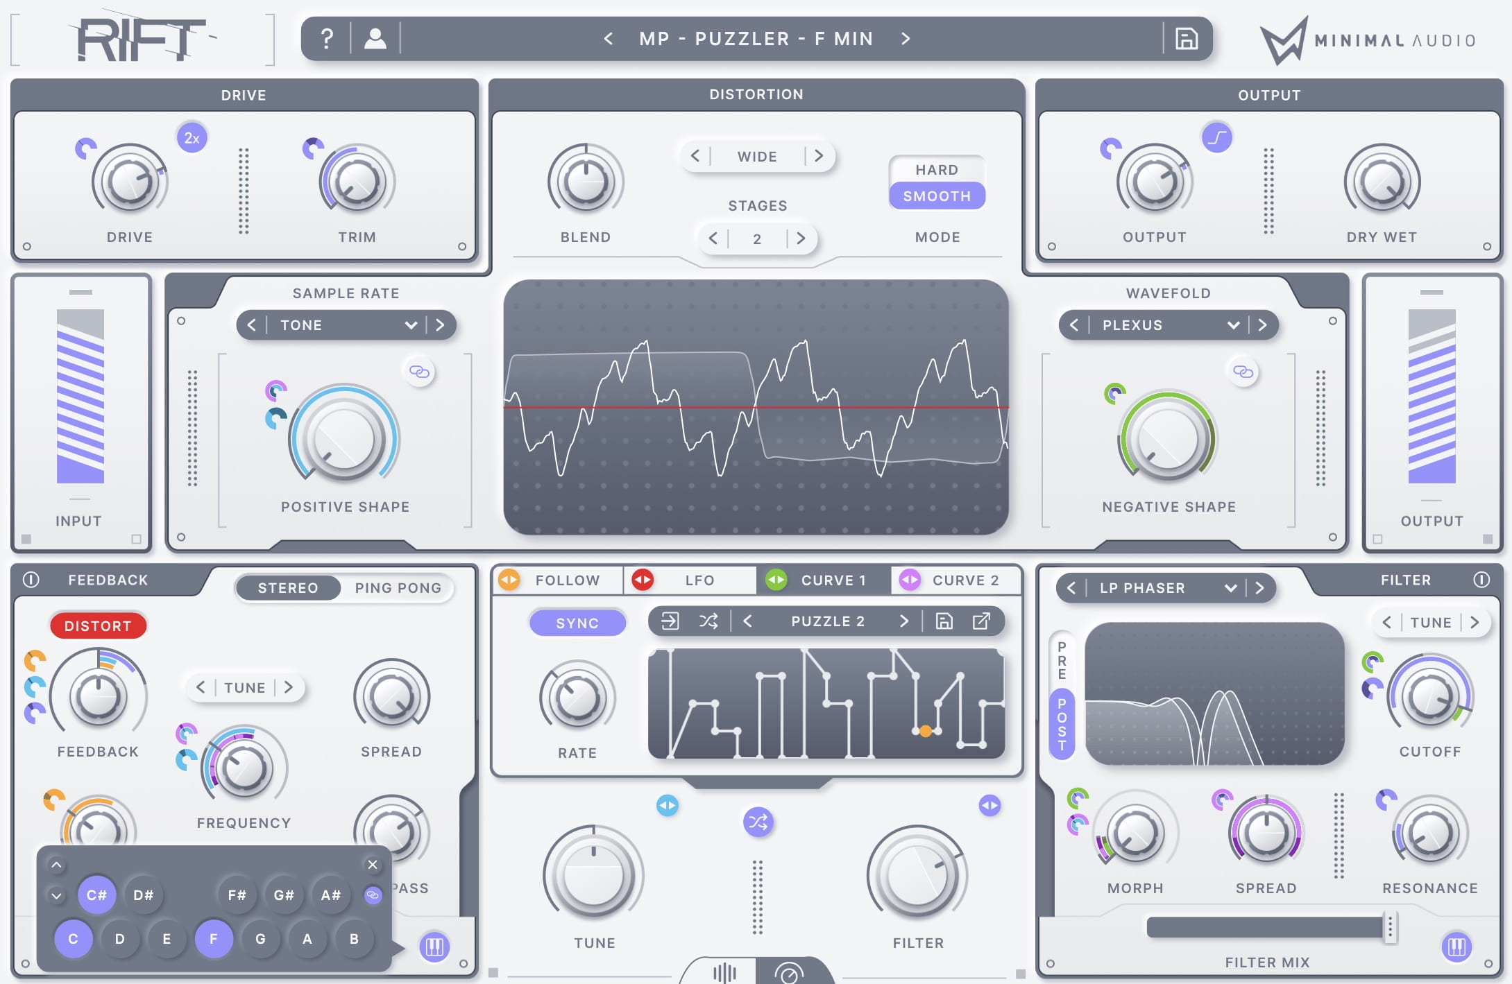Image resolution: width=1512 pixels, height=984 pixels.
Task: Toggle the C# note key
Action: tap(96, 895)
